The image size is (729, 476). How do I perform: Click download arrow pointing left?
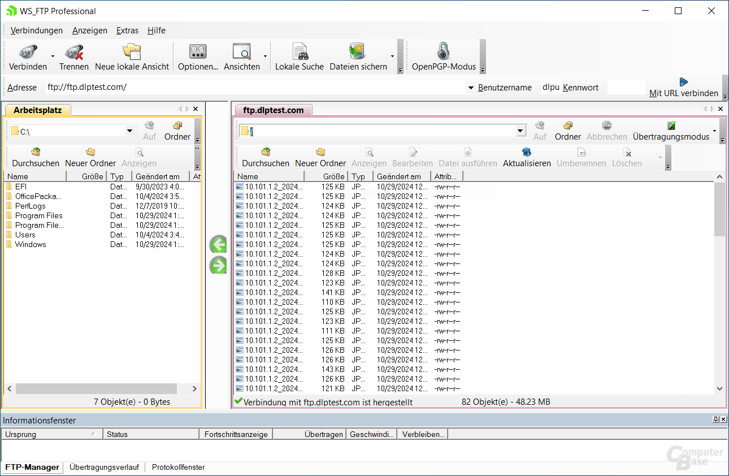[218, 244]
